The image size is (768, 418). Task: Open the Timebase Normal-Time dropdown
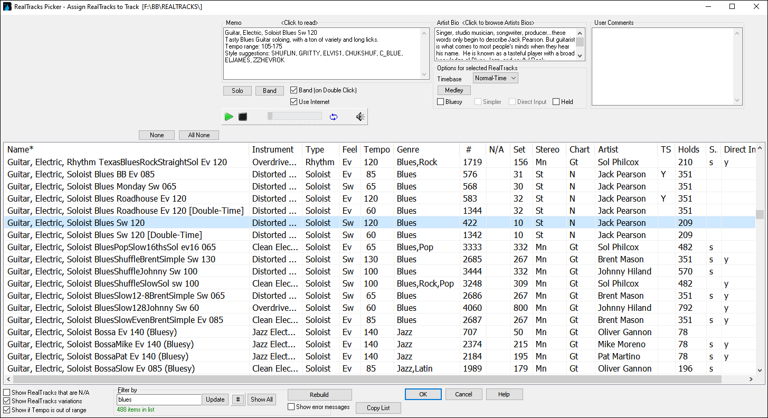click(x=496, y=78)
